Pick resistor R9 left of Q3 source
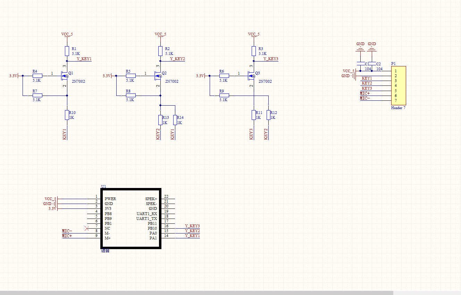Screen dimensions: 461x295 coord(224,95)
